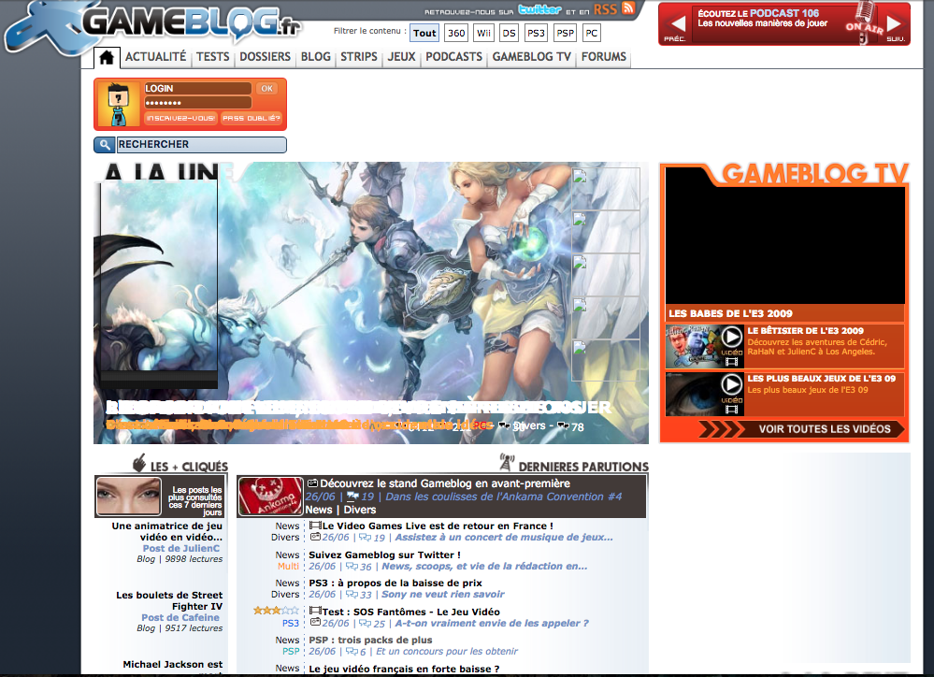
Task: Open Post de JulienC author link
Action: (x=181, y=548)
